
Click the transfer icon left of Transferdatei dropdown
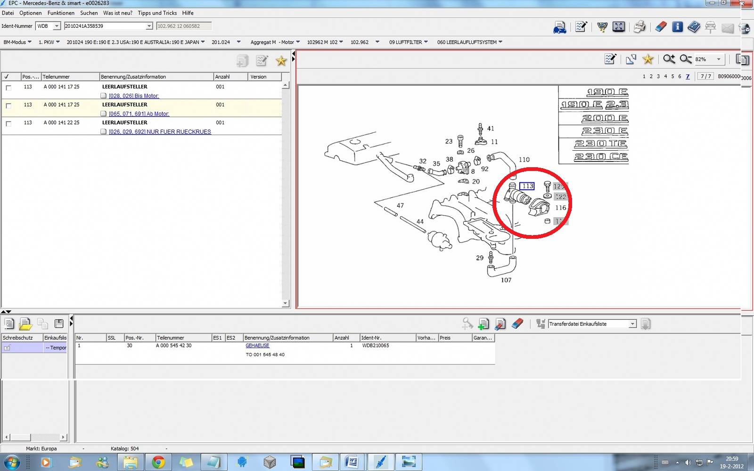pyautogui.click(x=541, y=324)
